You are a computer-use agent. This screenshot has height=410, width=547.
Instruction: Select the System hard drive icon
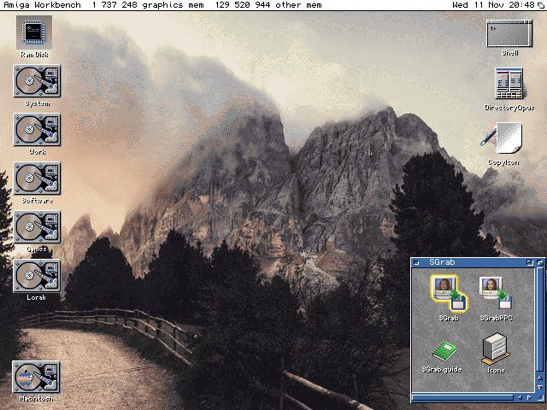click(37, 81)
